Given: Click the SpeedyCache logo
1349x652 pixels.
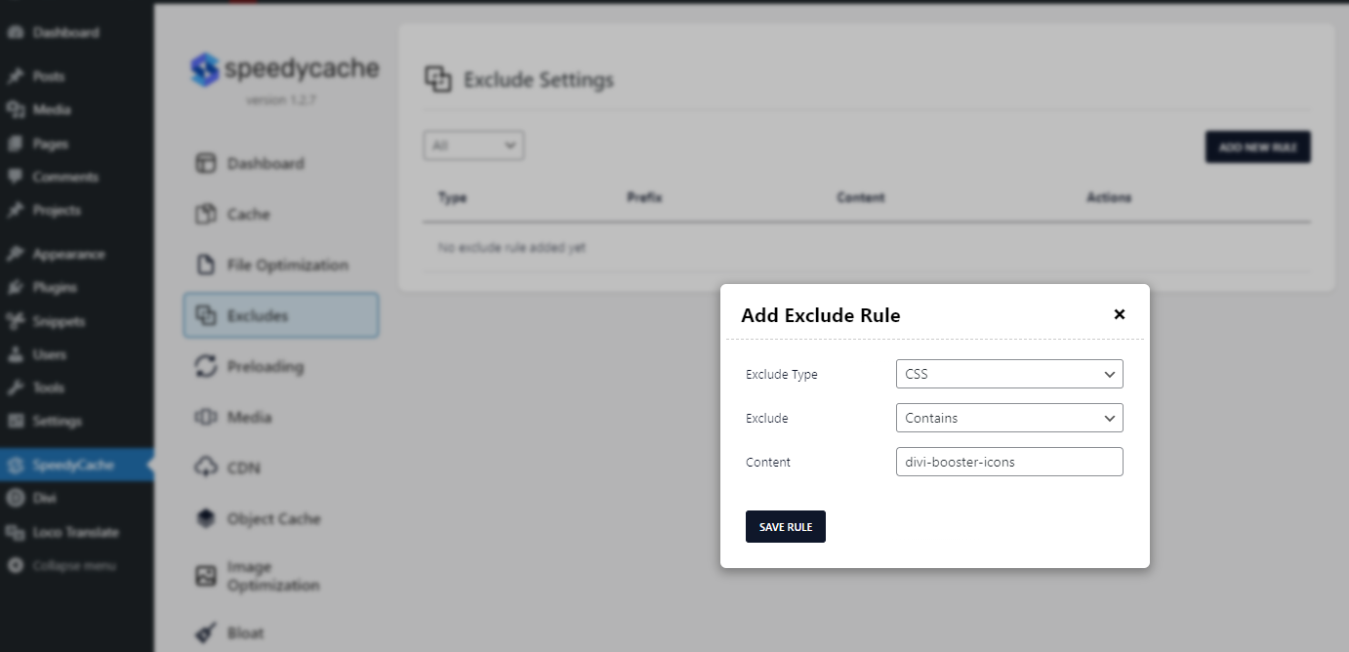Looking at the screenshot, I should (x=285, y=69).
